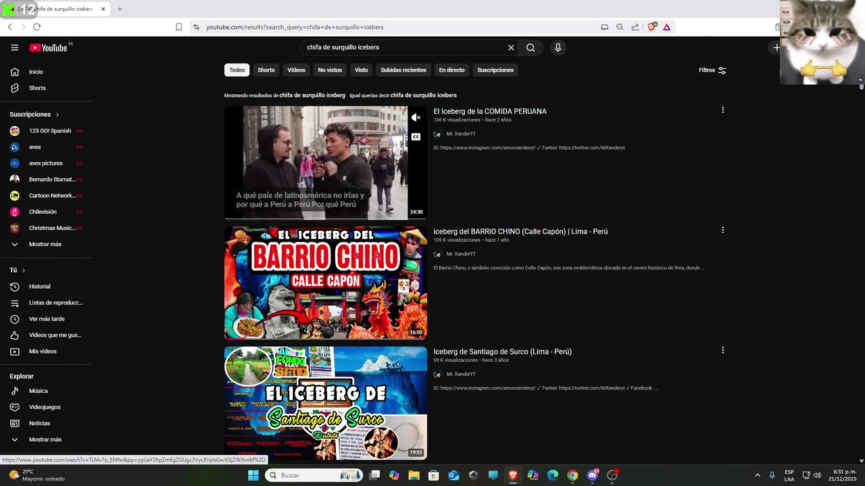This screenshot has width=865, height=486.
Task: Start voice search with the microphone
Action: (558, 48)
